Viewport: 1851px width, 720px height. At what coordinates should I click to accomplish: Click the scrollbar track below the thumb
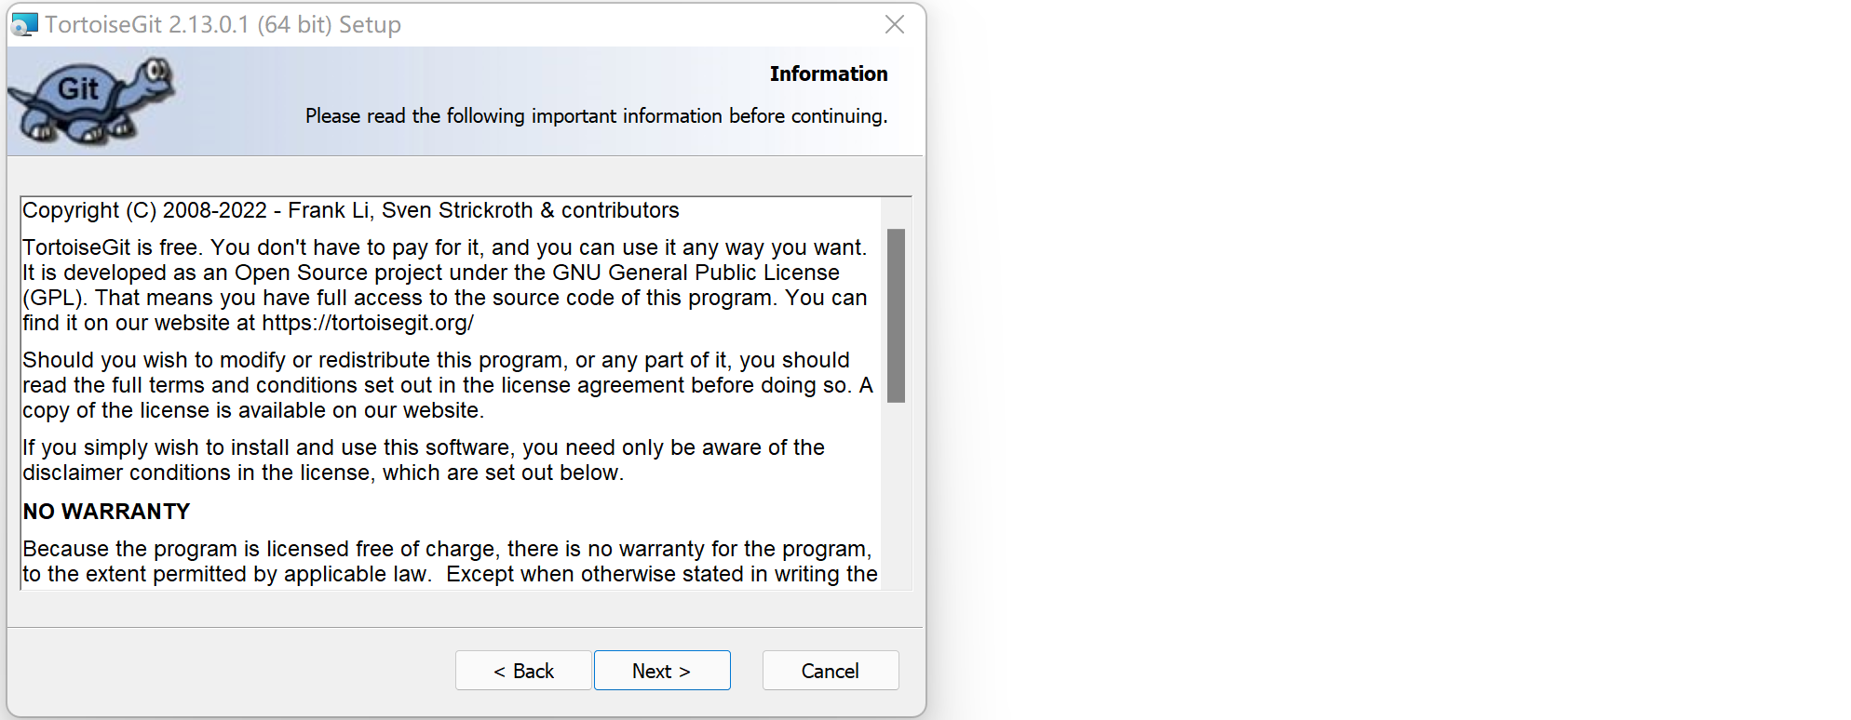896,493
